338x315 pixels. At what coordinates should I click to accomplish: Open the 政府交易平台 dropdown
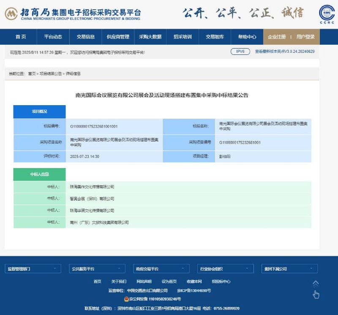tap(161, 269)
